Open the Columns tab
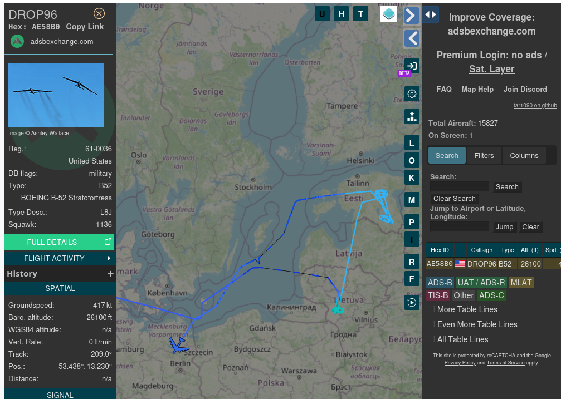This screenshot has width=561, height=399. [x=524, y=155]
